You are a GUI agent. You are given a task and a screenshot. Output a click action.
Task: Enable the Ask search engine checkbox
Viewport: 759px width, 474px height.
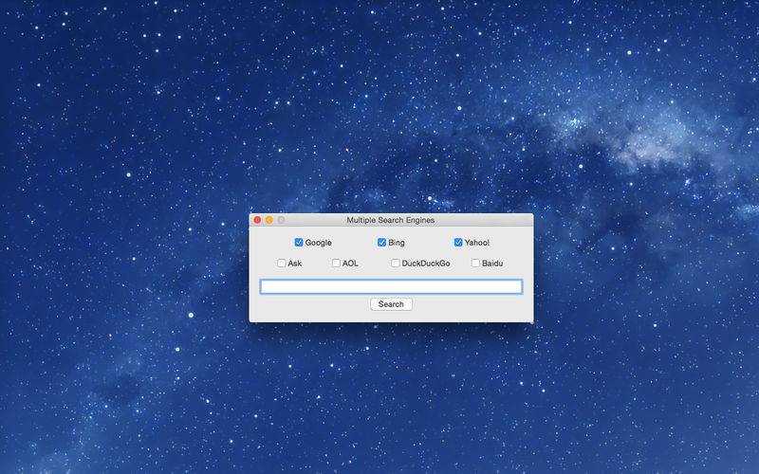282,264
